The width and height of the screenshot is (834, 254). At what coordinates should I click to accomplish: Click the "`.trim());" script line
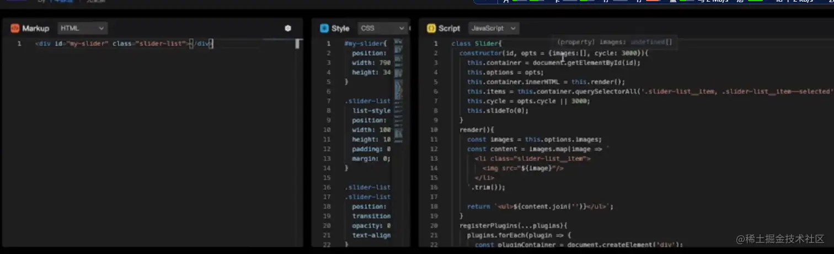coord(486,187)
